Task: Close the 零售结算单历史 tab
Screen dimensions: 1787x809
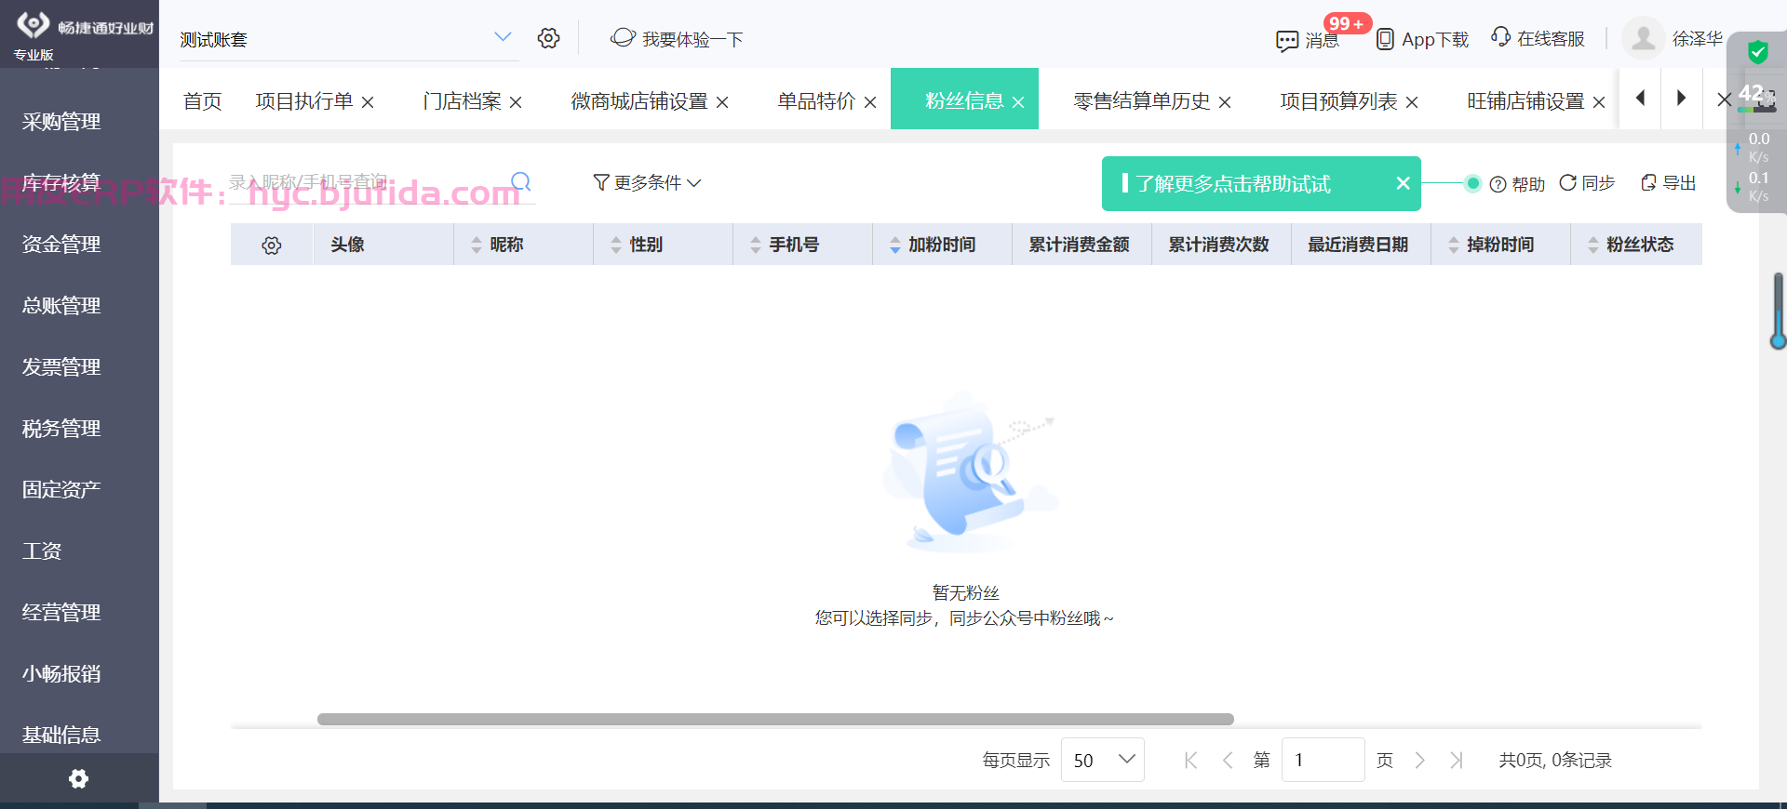Action: tap(1225, 102)
